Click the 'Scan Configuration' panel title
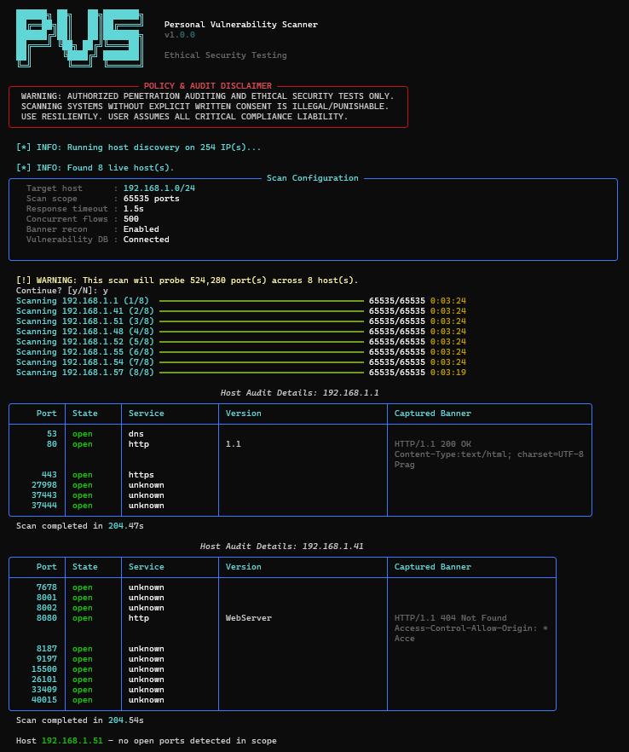629x752 pixels. click(x=312, y=178)
